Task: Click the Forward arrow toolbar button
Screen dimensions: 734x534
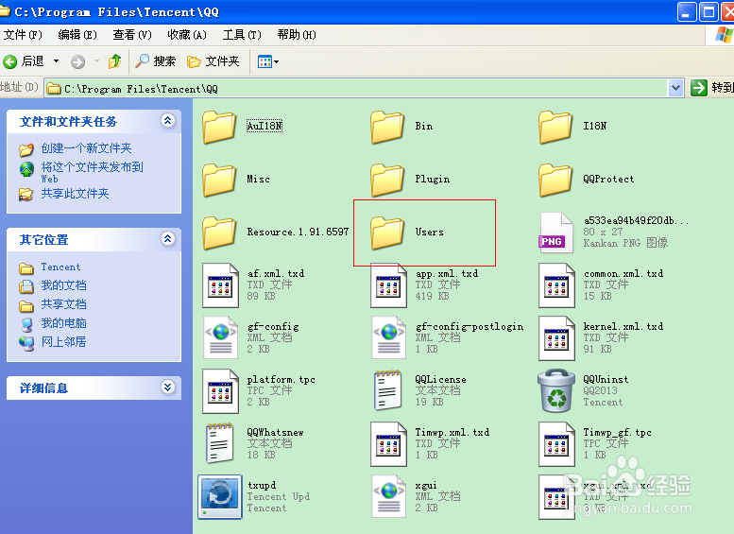Action: coord(77,61)
